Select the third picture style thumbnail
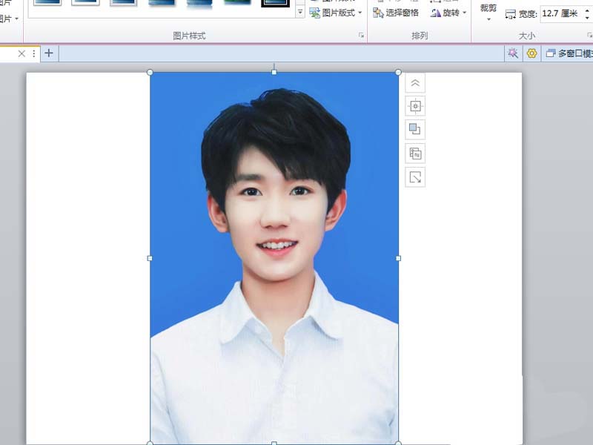 (x=123, y=3)
